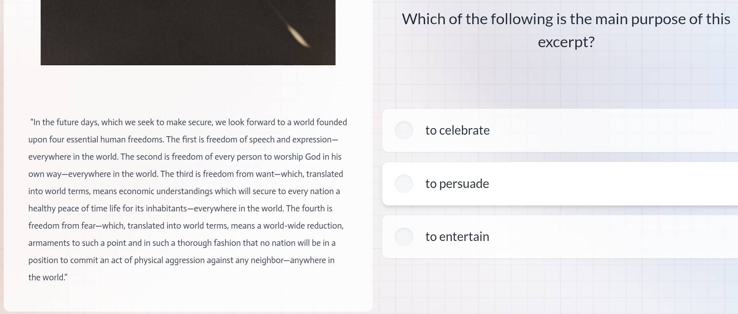
Task: Select the "to celebrate" radio button
Action: [404, 131]
